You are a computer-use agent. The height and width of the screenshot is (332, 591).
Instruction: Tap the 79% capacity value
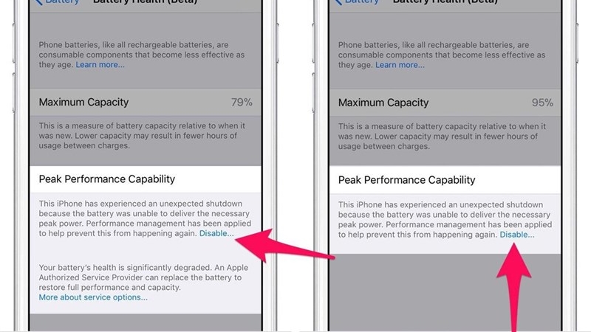[242, 102]
